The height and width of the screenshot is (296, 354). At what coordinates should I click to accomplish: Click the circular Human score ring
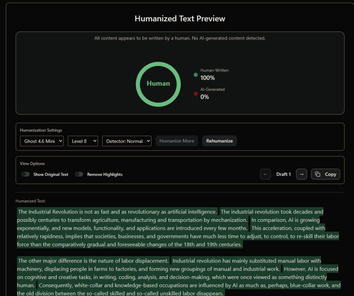coord(158,83)
